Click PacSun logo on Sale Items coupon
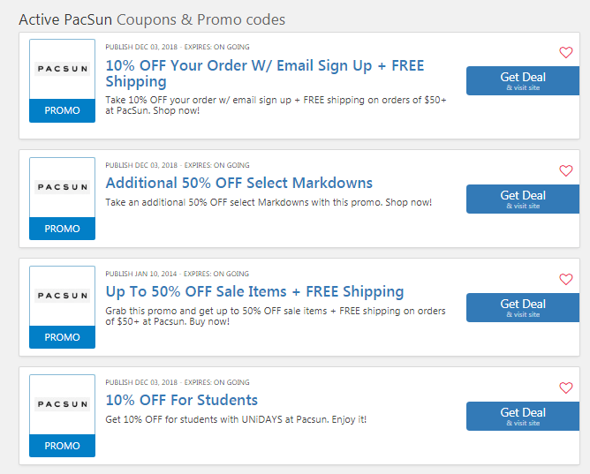 tap(62, 296)
